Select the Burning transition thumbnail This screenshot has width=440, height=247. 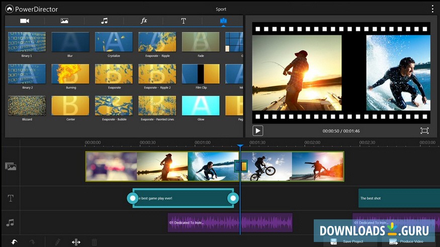(x=70, y=74)
